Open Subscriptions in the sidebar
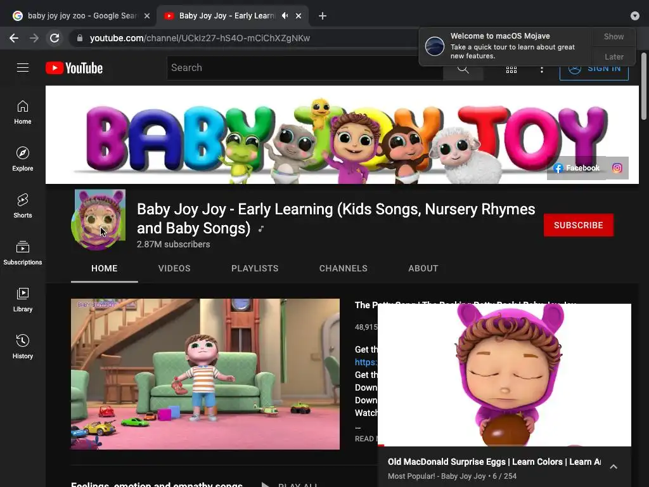Viewport: 649px width, 487px height. click(23, 252)
